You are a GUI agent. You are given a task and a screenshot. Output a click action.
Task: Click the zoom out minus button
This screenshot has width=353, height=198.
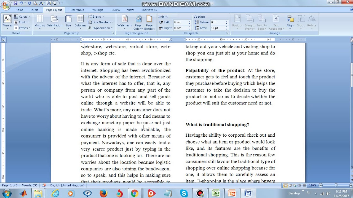[320, 185]
